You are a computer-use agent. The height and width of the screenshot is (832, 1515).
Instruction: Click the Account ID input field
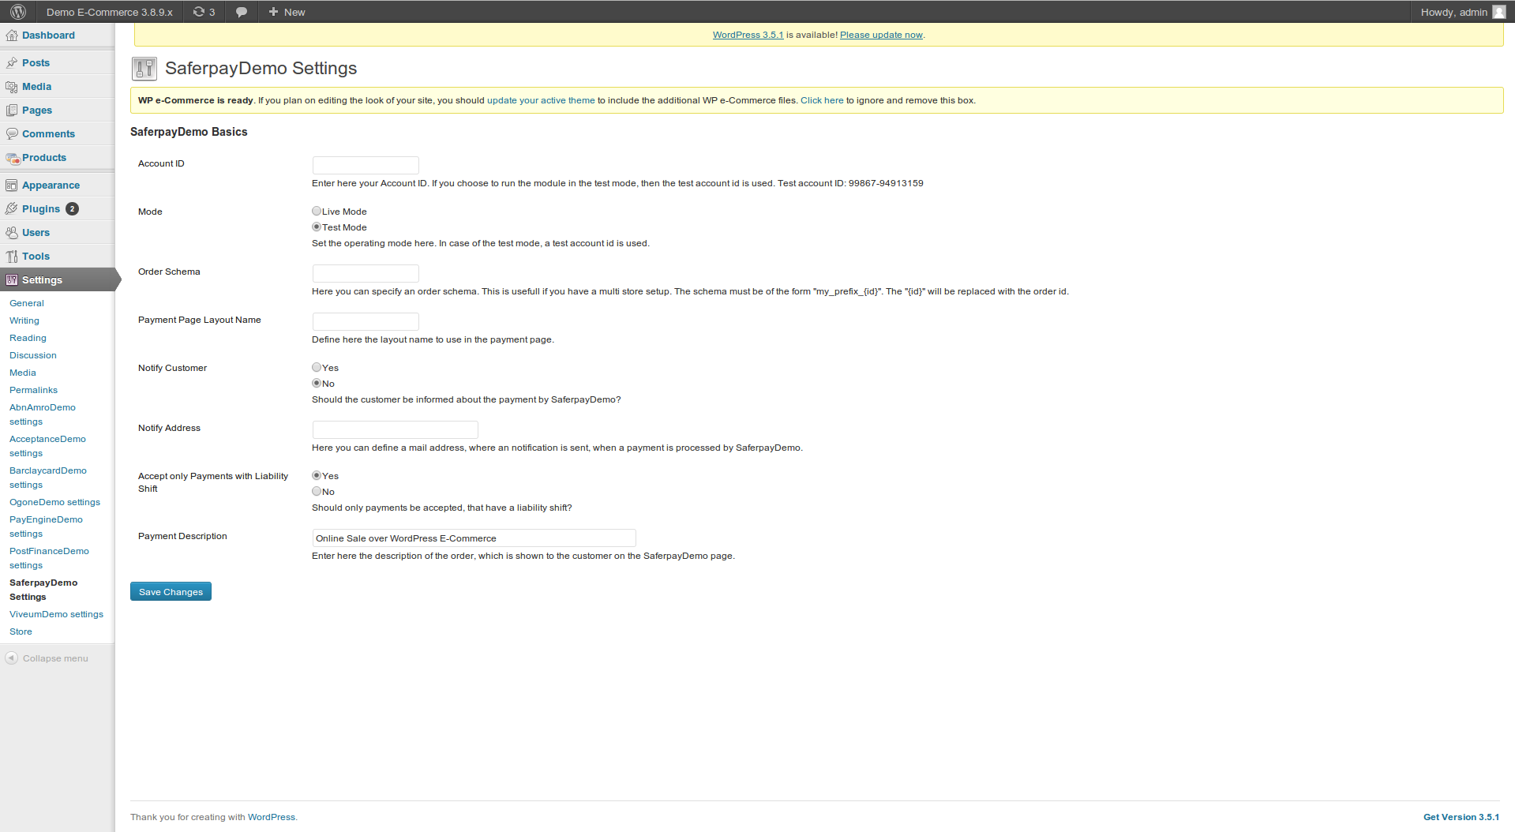[x=366, y=165]
